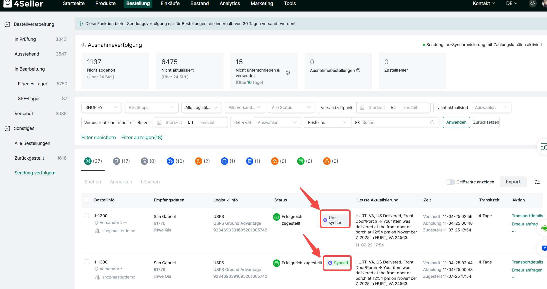
Task: Click the column settings icon beside Export
Action: coord(537,182)
